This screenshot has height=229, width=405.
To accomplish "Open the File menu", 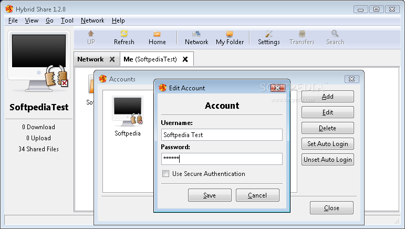I will tap(13, 20).
